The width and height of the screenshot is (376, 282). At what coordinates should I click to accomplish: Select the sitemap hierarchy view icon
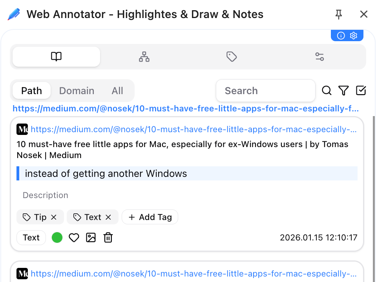tap(144, 56)
